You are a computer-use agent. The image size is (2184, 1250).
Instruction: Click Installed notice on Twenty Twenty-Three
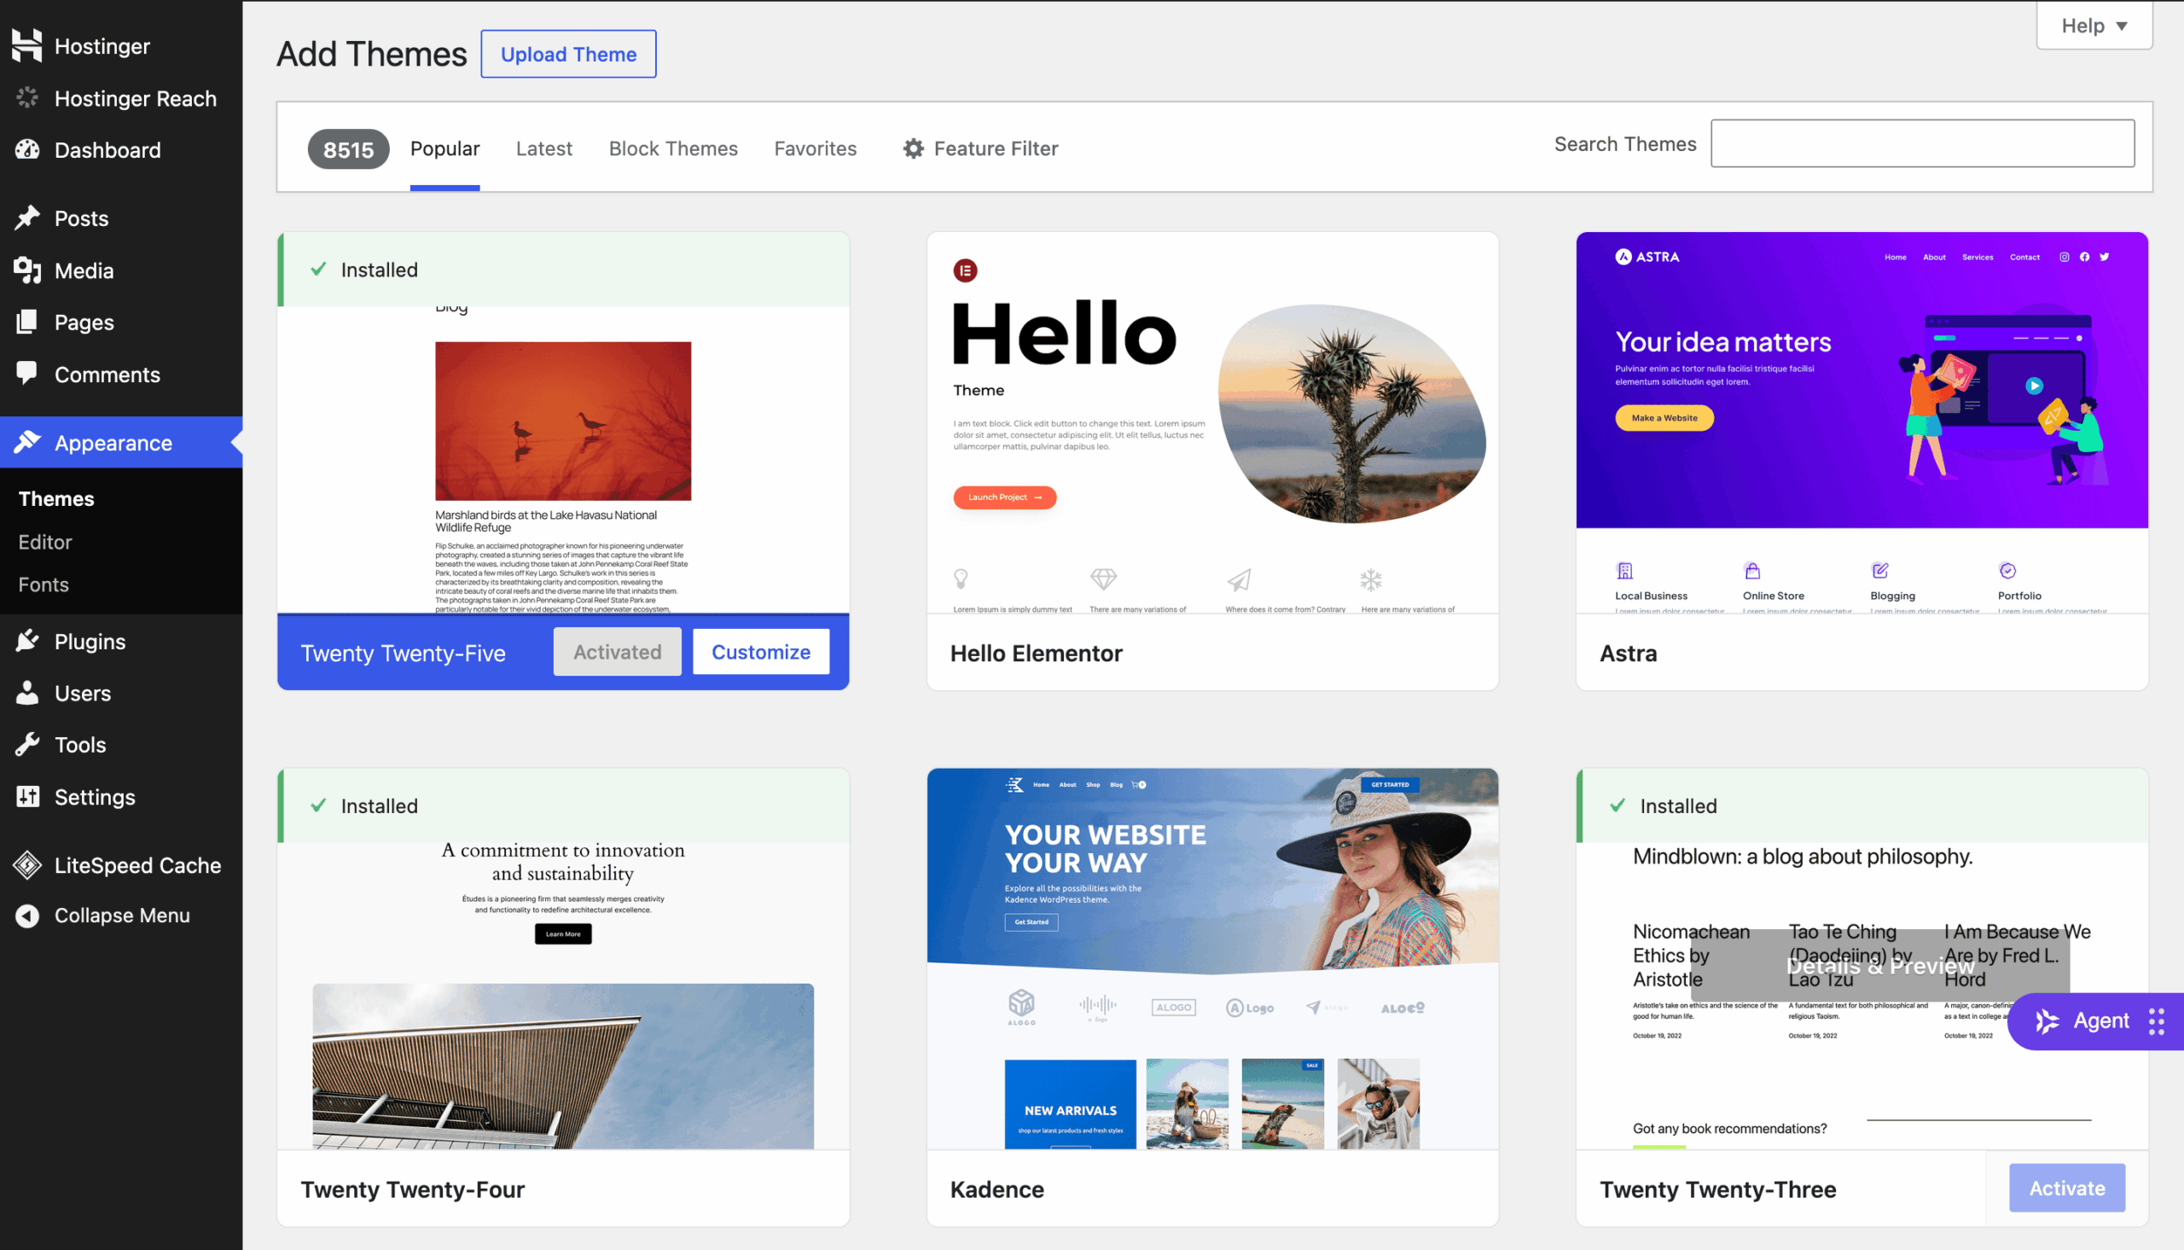(1862, 805)
